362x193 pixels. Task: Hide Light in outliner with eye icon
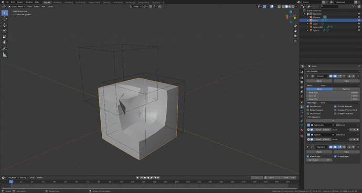pyautogui.click(x=359, y=24)
